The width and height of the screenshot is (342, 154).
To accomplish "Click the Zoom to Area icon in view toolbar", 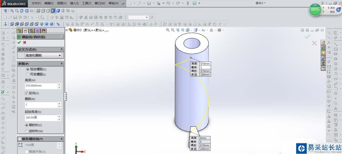I will tap(17, 11).
